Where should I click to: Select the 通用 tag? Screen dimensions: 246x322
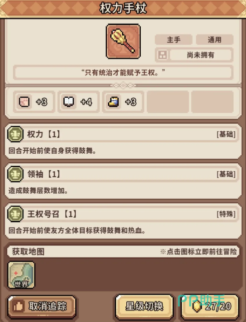pyautogui.click(x=215, y=39)
